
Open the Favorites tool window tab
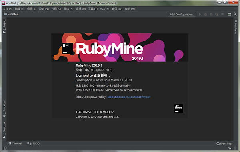click(x=4, y=109)
